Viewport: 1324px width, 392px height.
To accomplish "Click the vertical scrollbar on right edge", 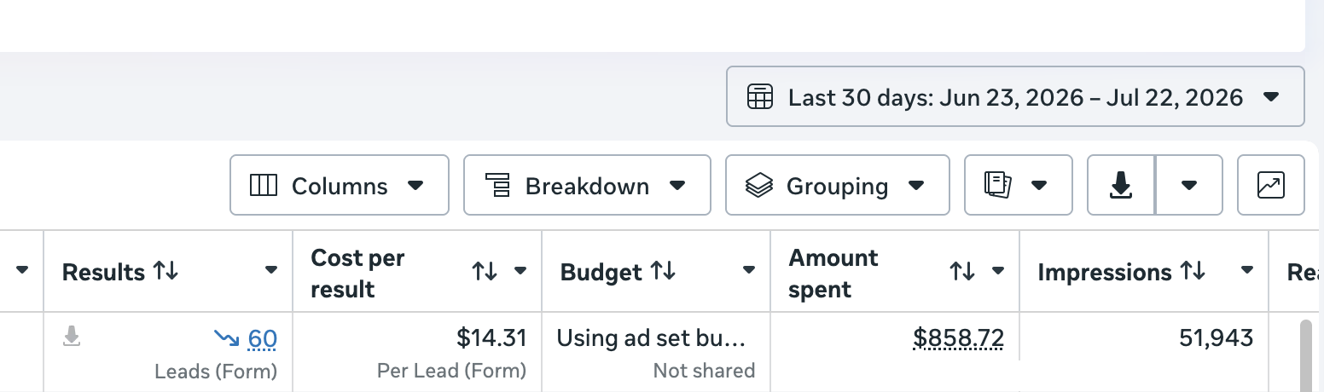I will pos(1305,355).
